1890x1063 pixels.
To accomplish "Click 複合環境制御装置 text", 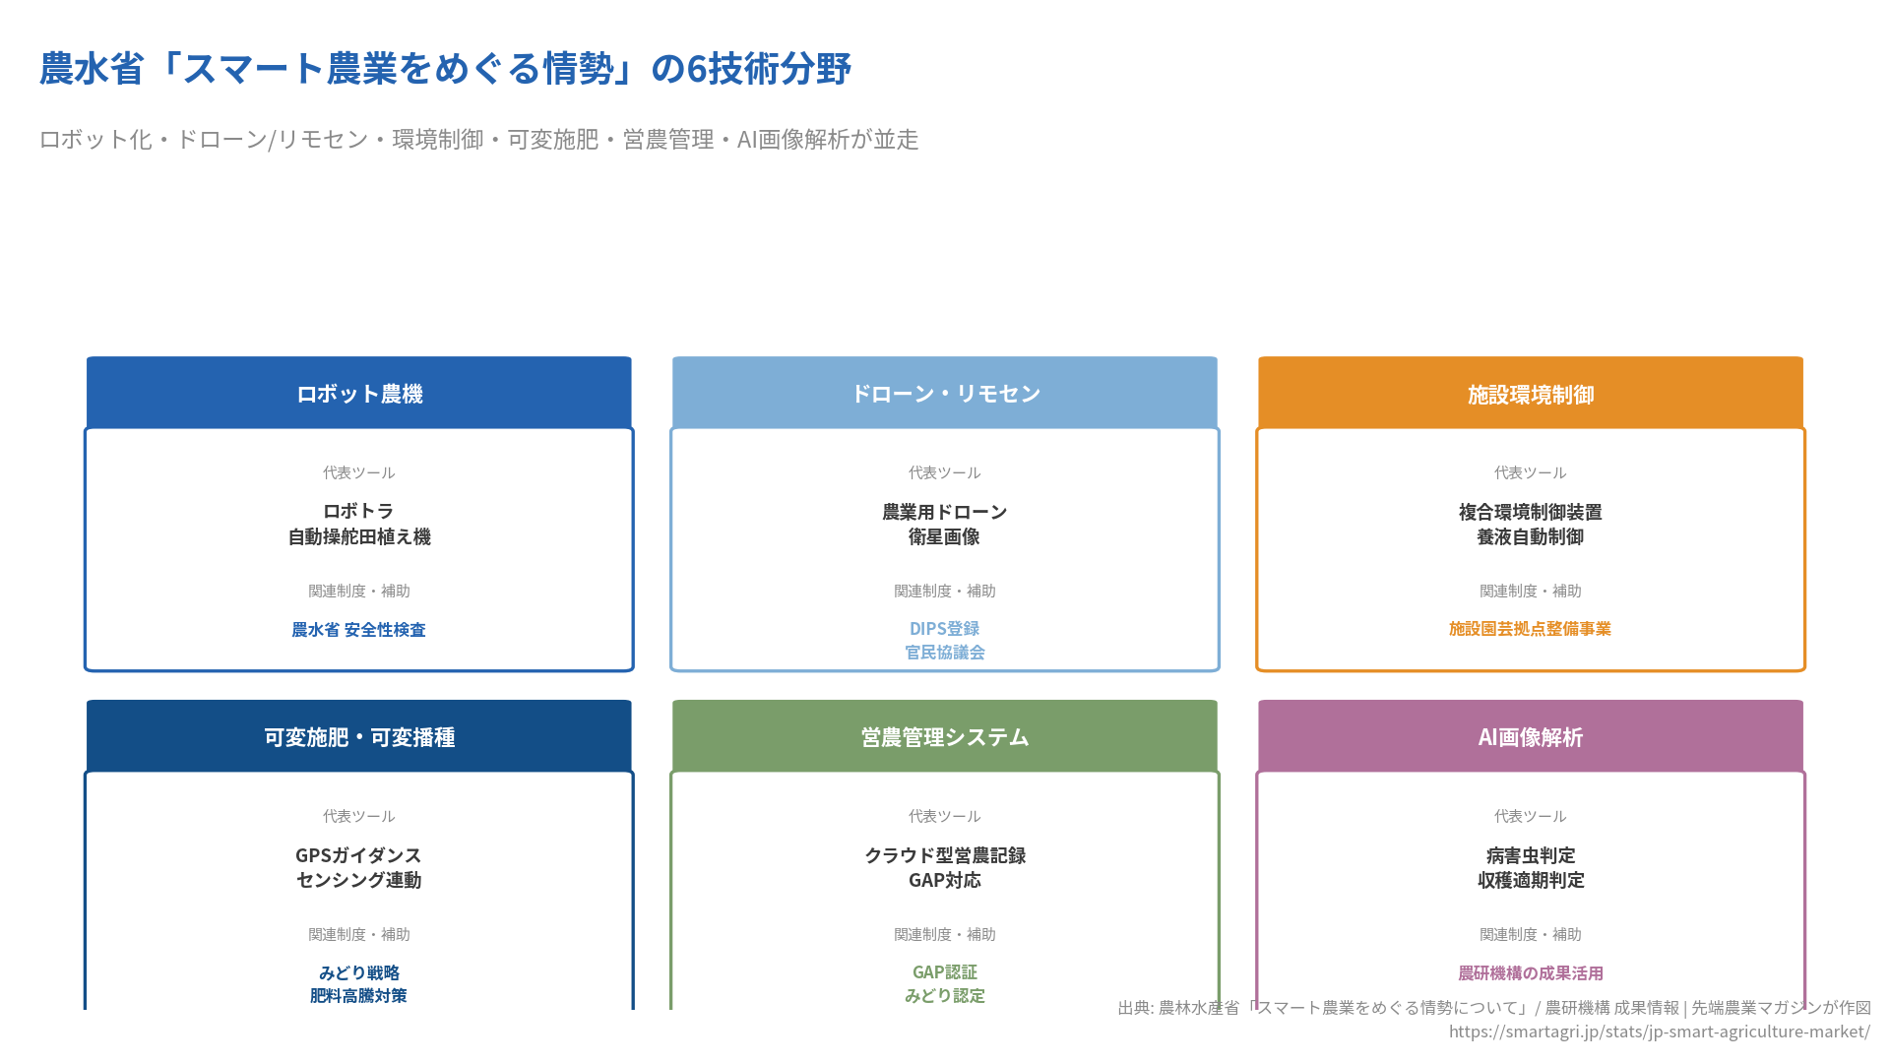I will (1531, 512).
